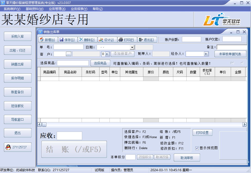251x173 pixels.
Task: Click the 备注 remarks input field
Action: point(232,47)
